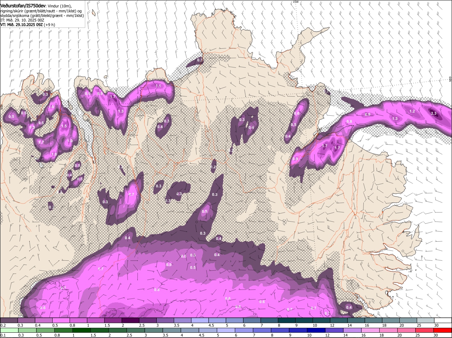Pick the upper legend swatch labeled 16
Viewport: 452px width, 338px height.
point(373,320)
